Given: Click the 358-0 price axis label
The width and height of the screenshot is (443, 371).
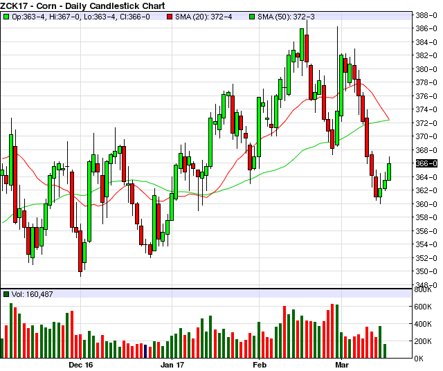Looking at the screenshot, I should (426, 217).
